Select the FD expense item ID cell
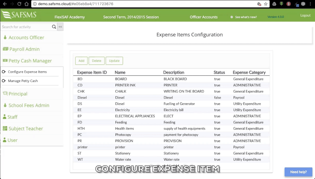The height and width of the screenshot is (179, 315). [x=80, y=123]
